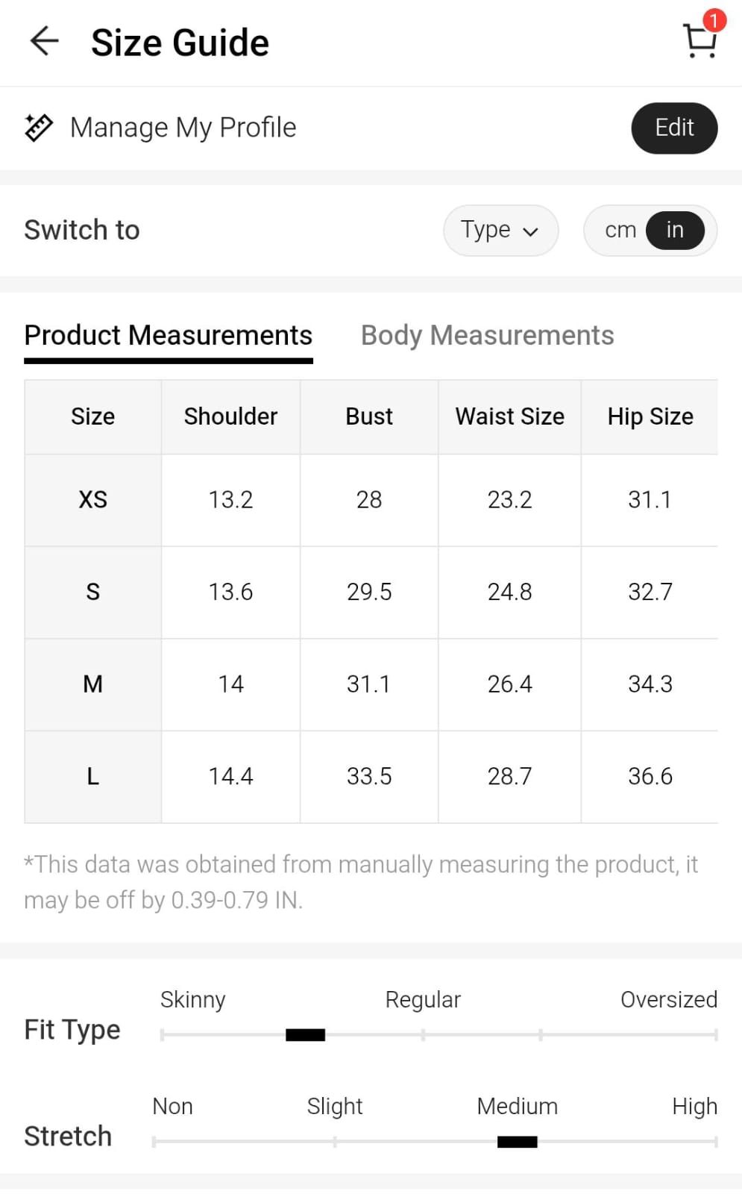Tap the L size row

click(x=93, y=776)
